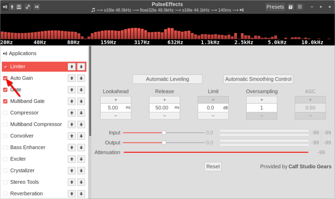Enable Automatic Leveling

tap(167, 79)
